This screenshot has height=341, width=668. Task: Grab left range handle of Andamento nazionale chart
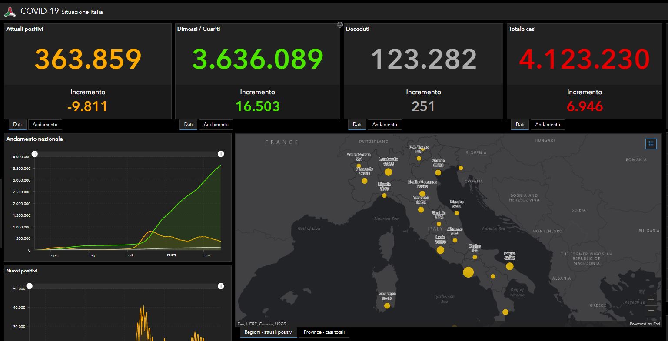pyautogui.click(x=35, y=154)
